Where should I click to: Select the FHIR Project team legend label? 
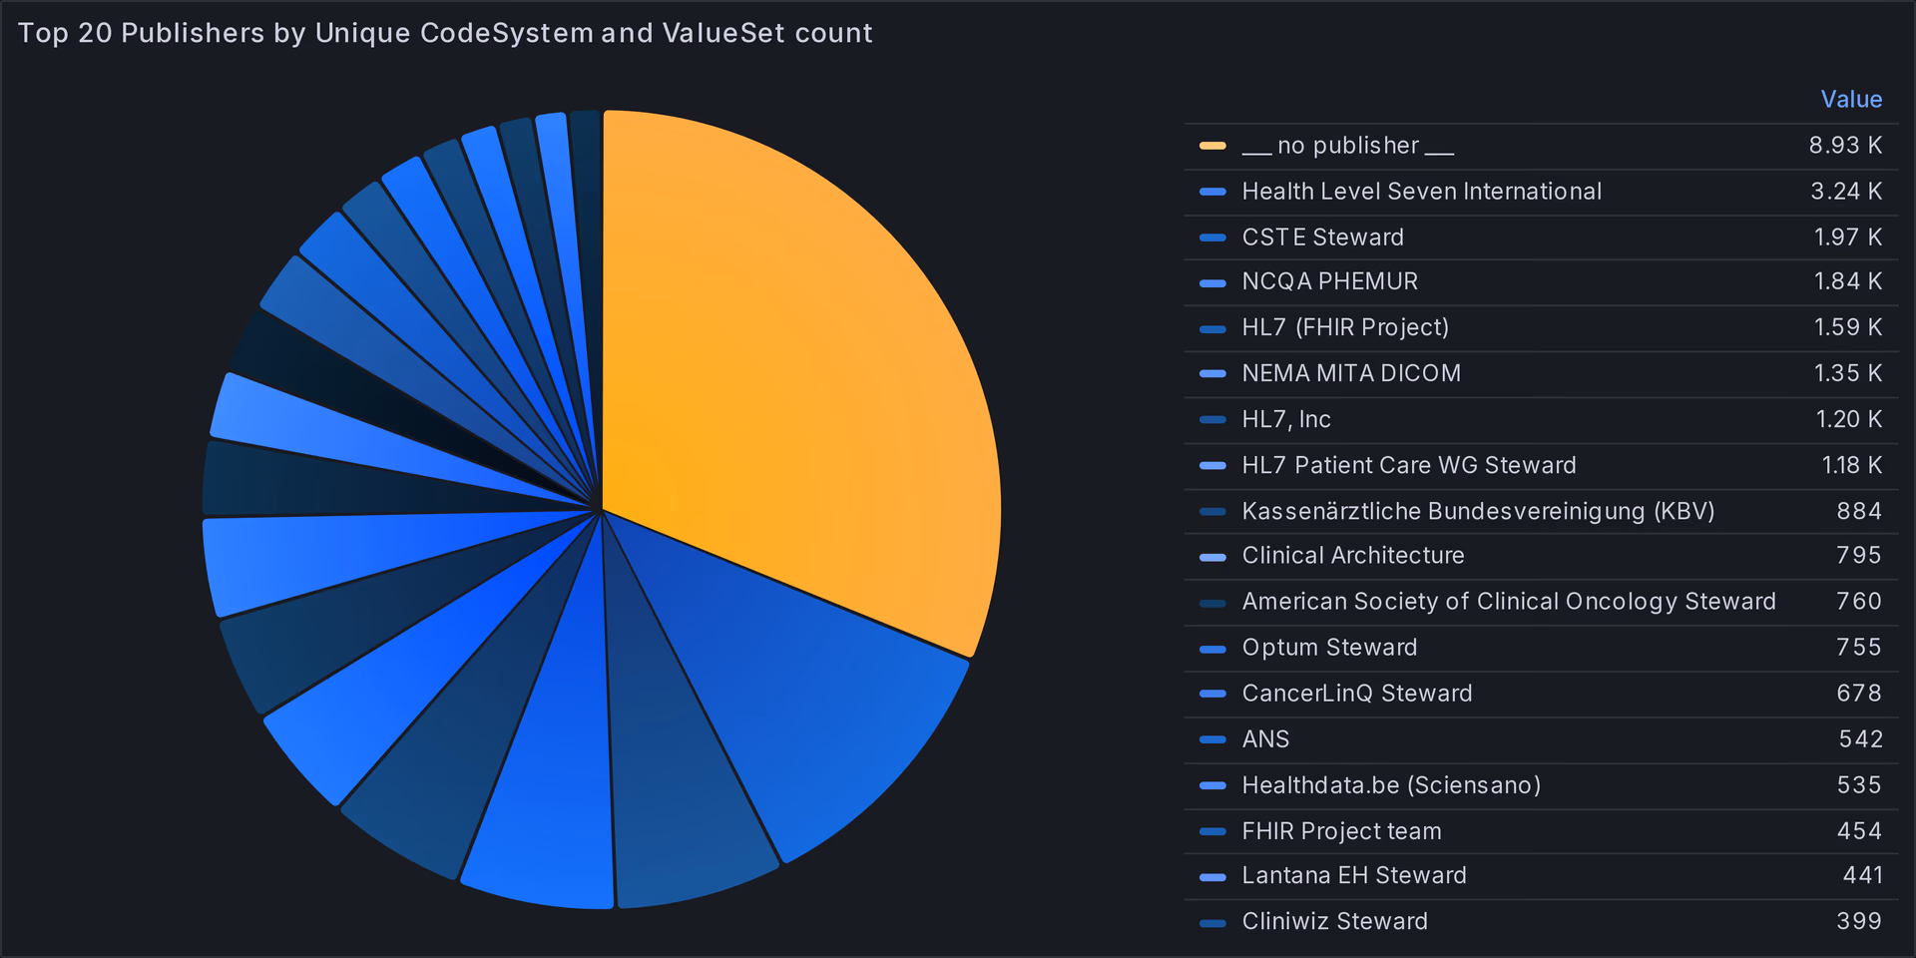(1341, 831)
